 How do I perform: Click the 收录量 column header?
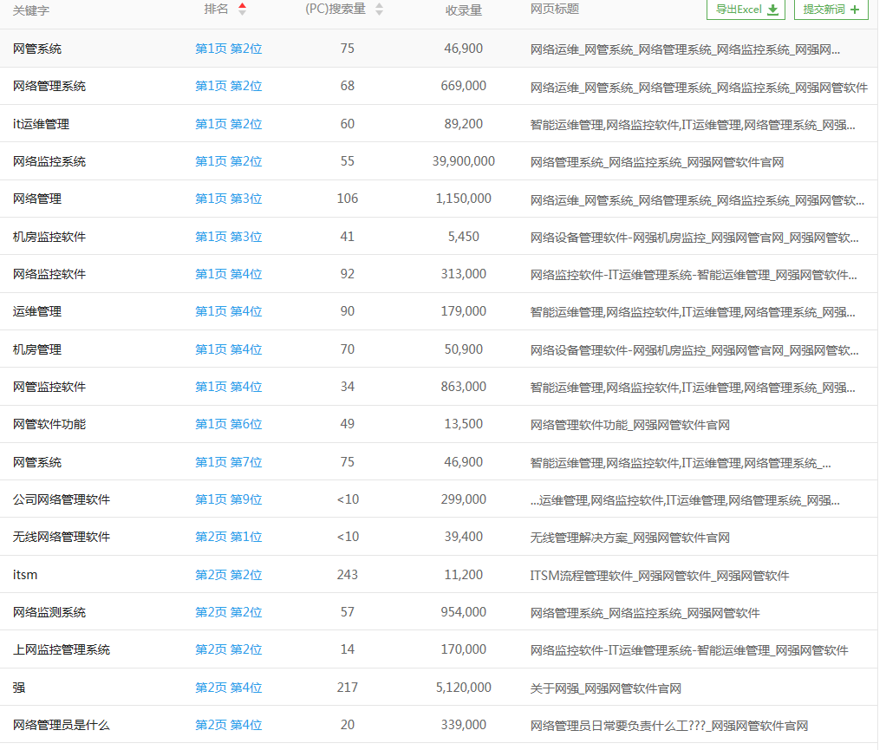point(464,10)
